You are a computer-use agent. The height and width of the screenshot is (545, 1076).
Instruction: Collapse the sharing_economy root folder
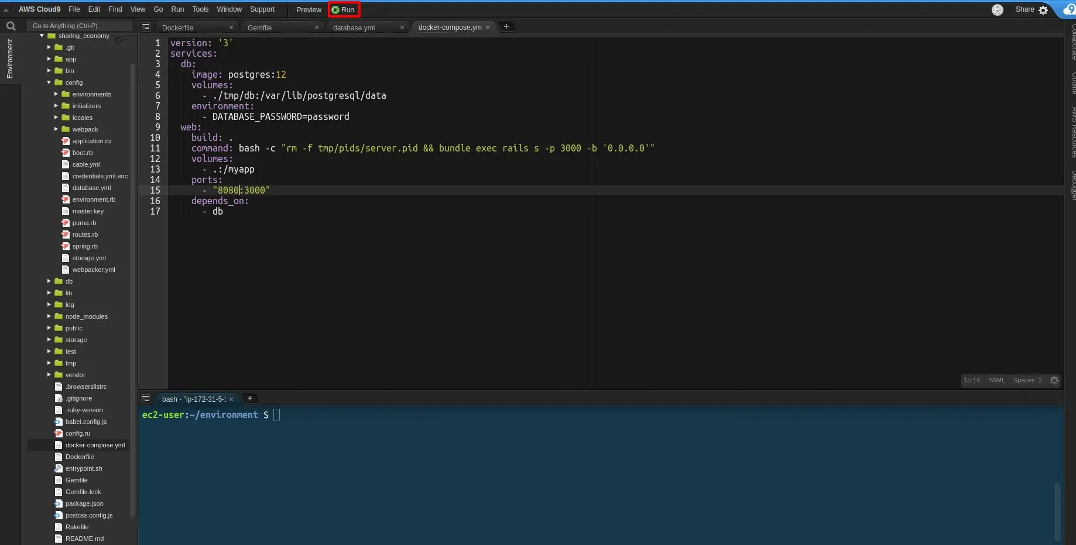point(42,36)
